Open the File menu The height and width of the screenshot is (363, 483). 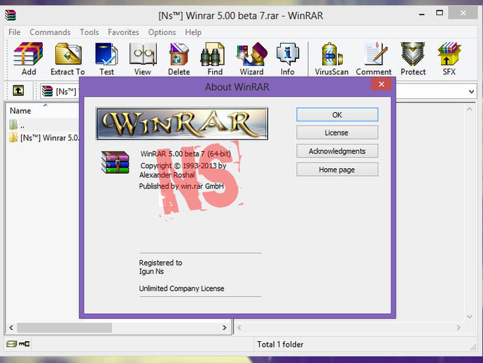click(15, 32)
